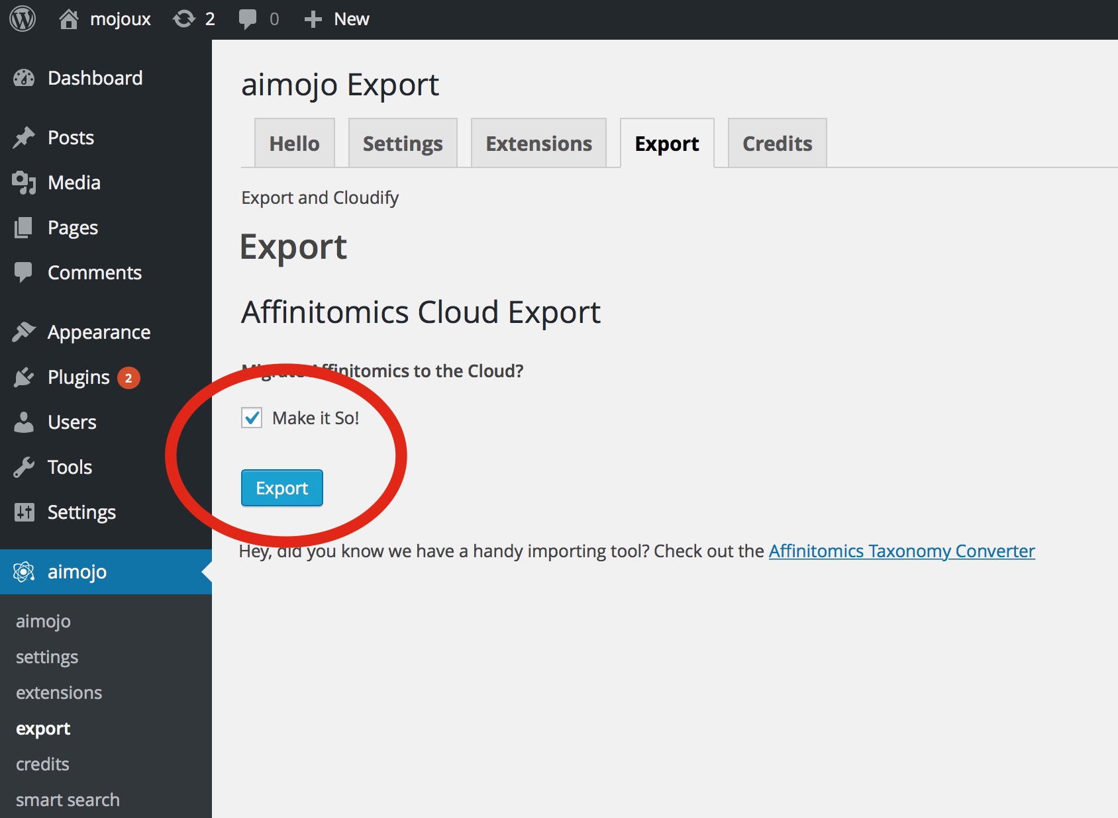Viewport: 1118px width, 818px height.
Task: Click the Dashboard gauge icon
Action: coord(24,78)
